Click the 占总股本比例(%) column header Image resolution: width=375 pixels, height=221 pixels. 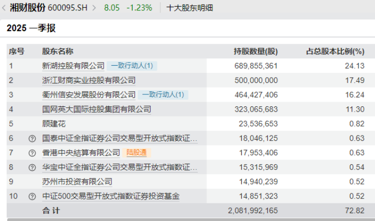click(335, 52)
